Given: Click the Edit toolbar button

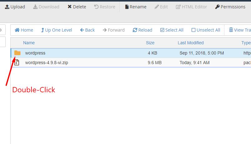Looking at the screenshot, I should tap(161, 7).
